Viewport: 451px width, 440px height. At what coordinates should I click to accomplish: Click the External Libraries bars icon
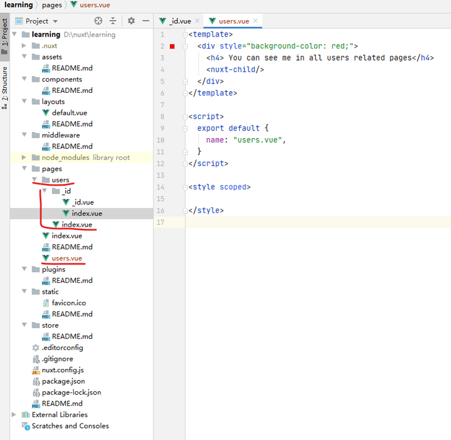26,415
